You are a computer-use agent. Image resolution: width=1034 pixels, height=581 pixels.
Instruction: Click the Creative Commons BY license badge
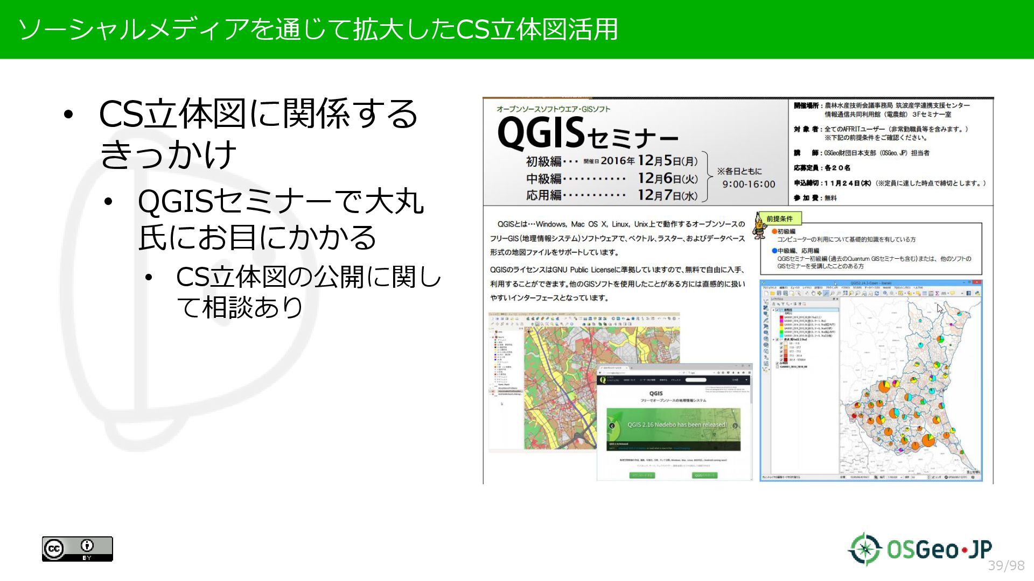click(x=77, y=549)
